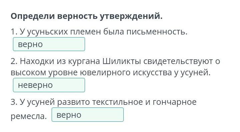240x132 pixels.
Task: Click the word "утверждений." in the heading
Action: pos(131,16)
